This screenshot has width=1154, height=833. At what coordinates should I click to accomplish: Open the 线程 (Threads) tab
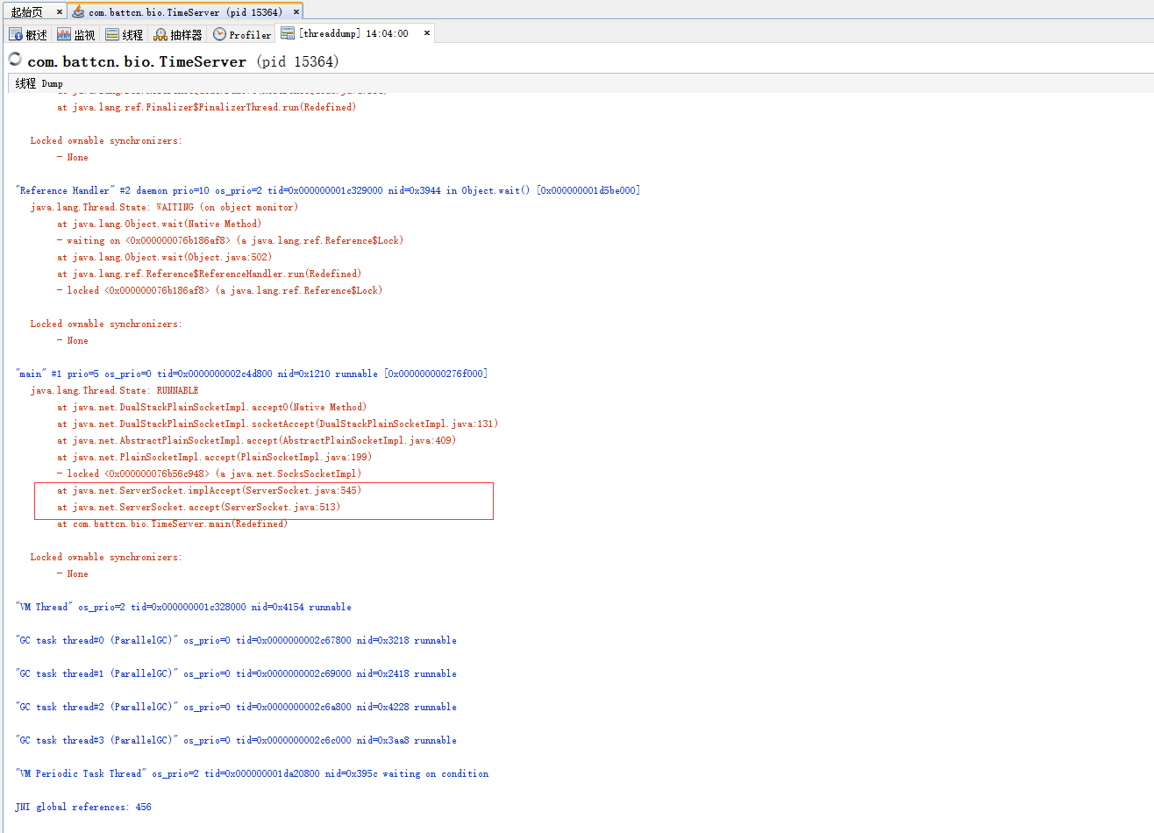pos(125,35)
